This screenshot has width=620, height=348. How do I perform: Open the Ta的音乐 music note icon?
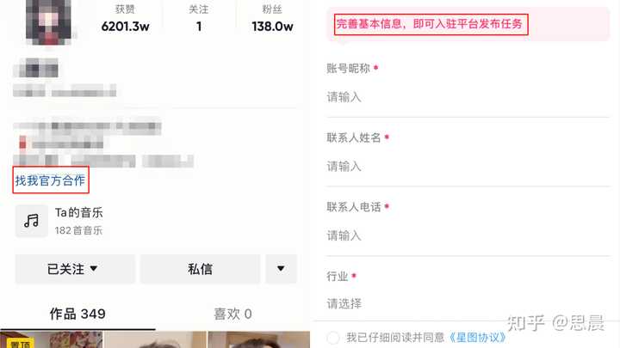coord(32,221)
